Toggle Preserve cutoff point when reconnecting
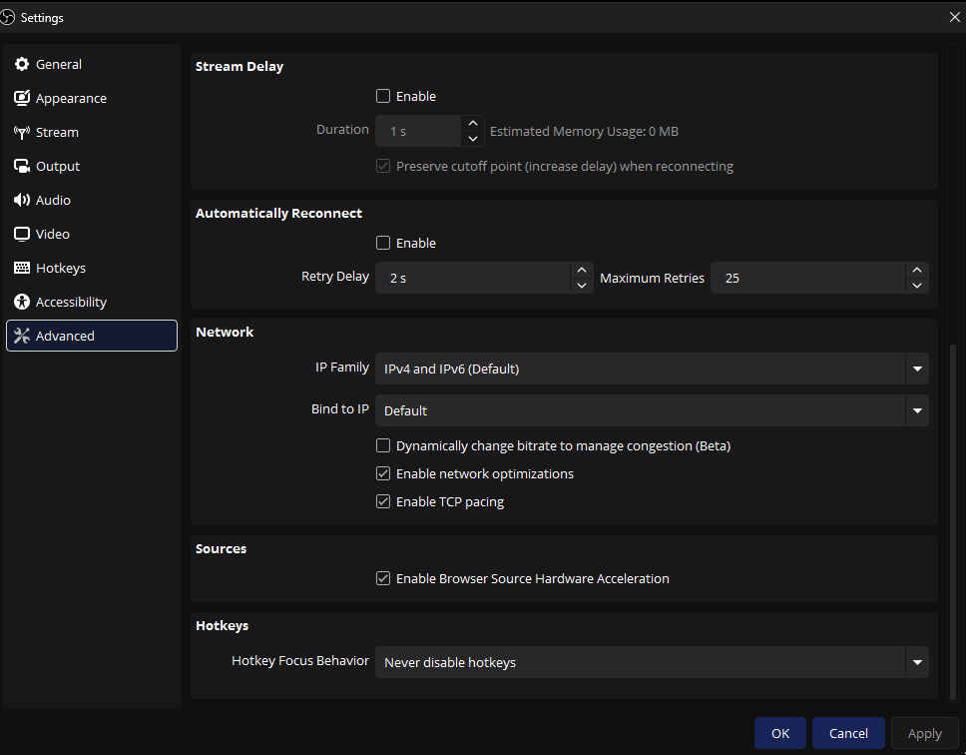 pyautogui.click(x=383, y=167)
